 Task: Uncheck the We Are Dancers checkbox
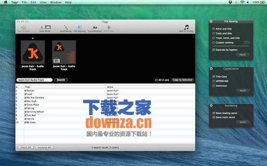point(25,98)
